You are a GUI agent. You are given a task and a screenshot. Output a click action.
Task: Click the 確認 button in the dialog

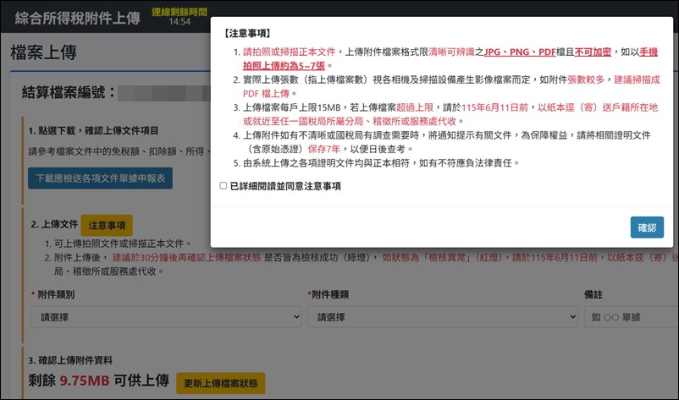tap(647, 227)
